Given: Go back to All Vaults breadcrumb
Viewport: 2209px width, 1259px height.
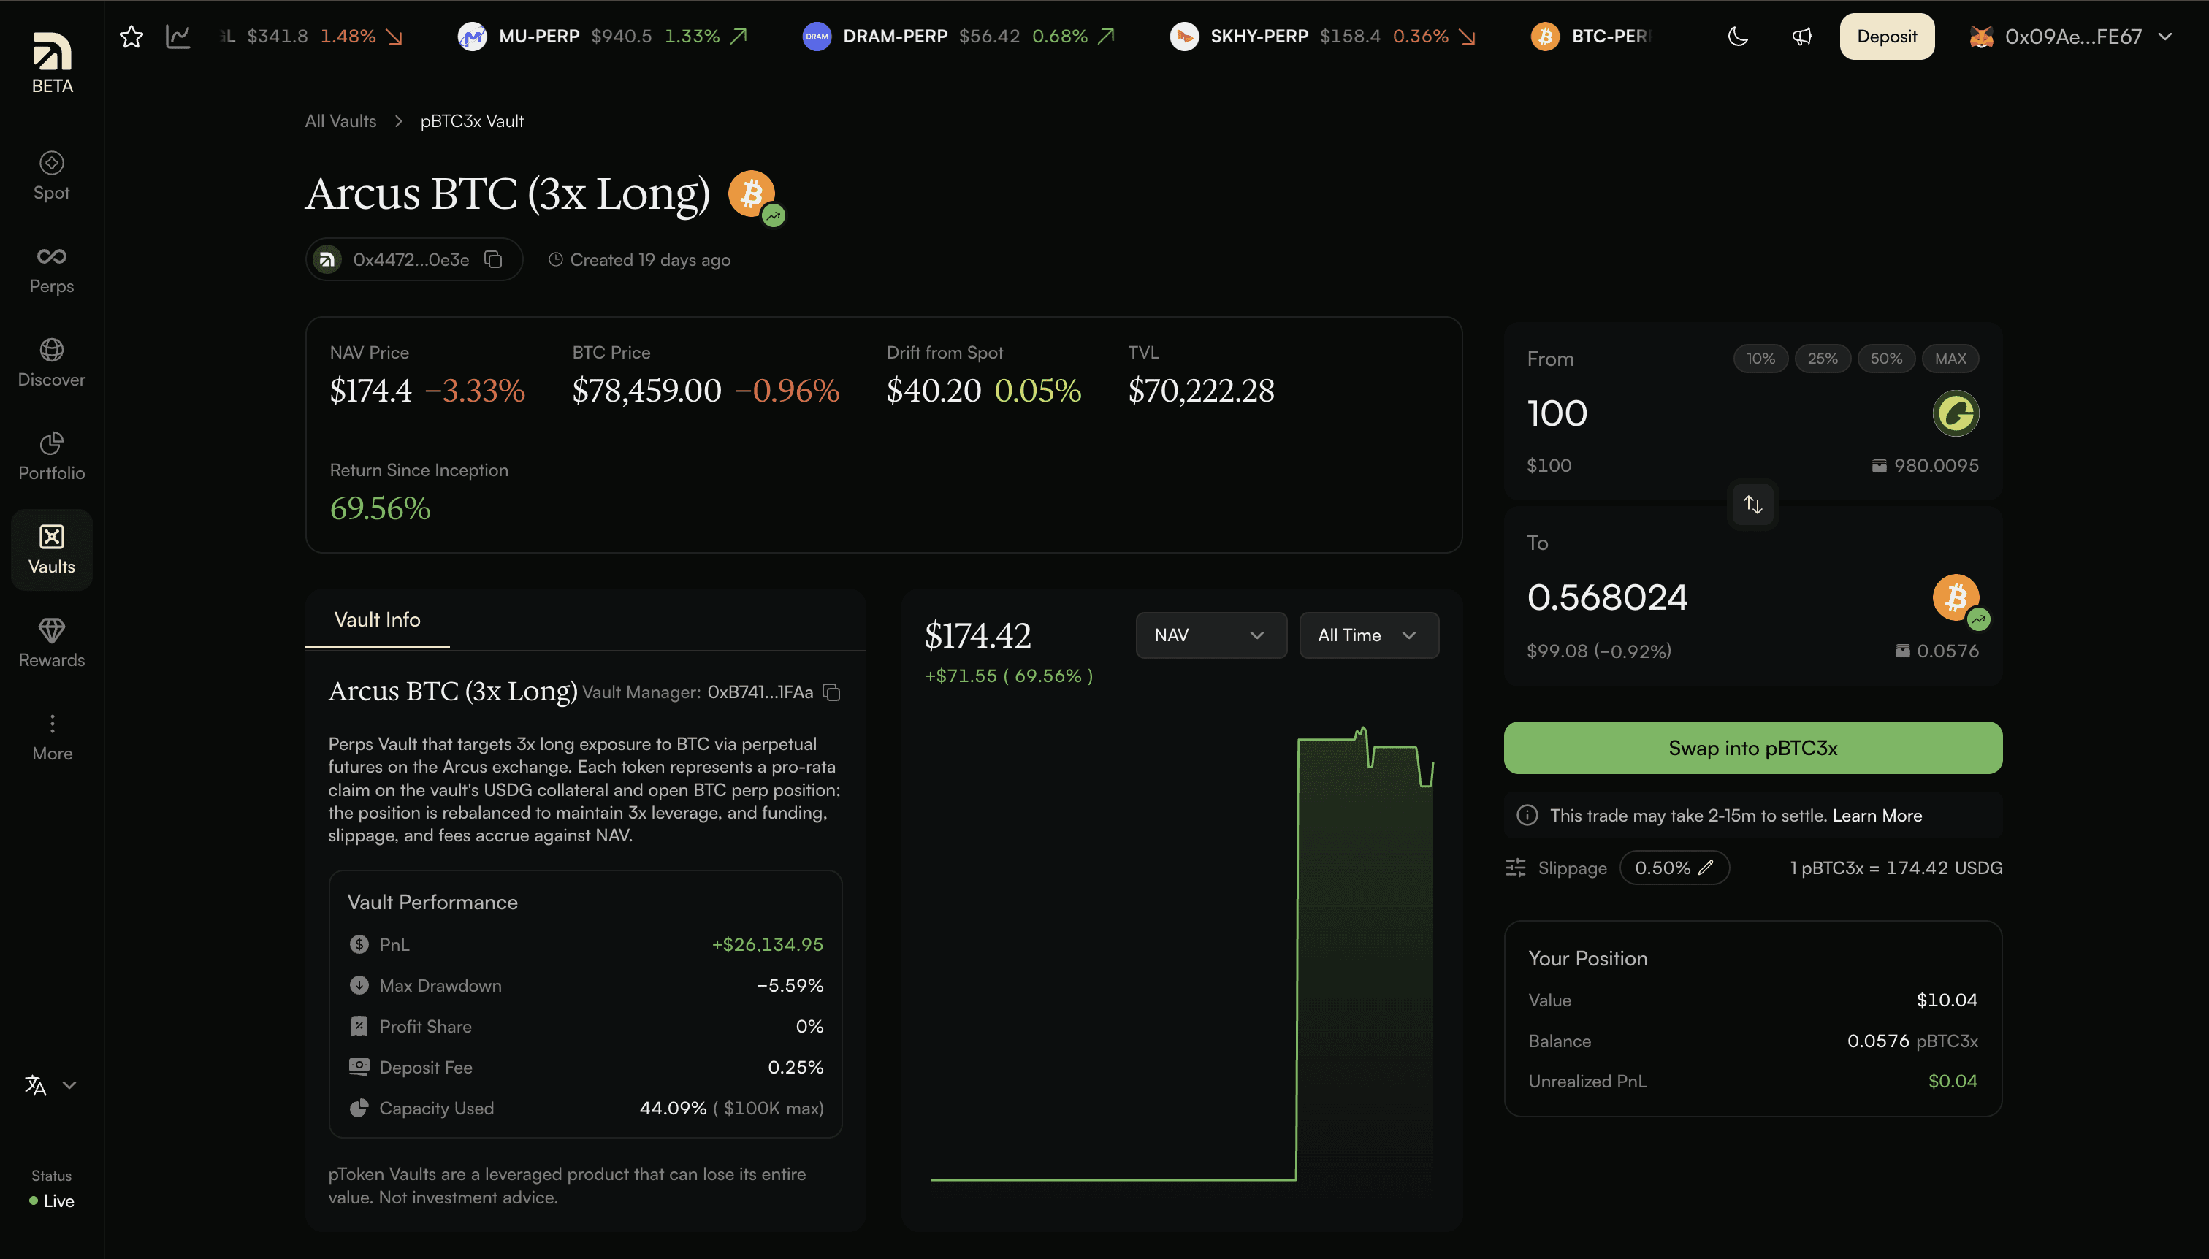Looking at the screenshot, I should tap(340, 121).
